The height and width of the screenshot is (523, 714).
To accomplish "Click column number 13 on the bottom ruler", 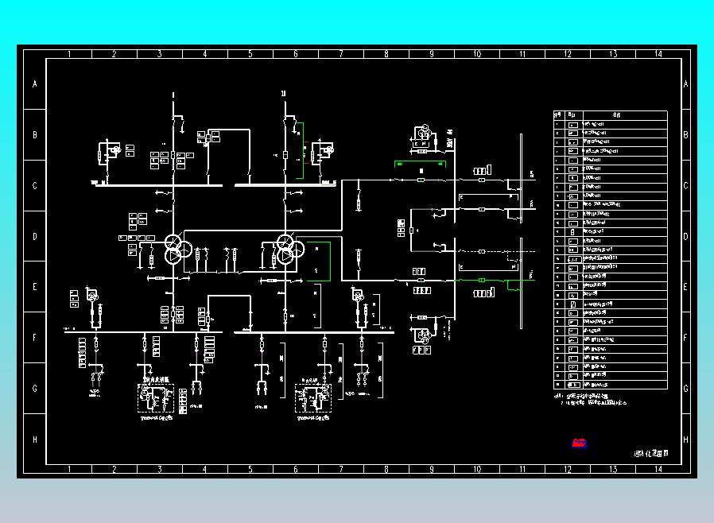I will pyautogui.click(x=613, y=469).
